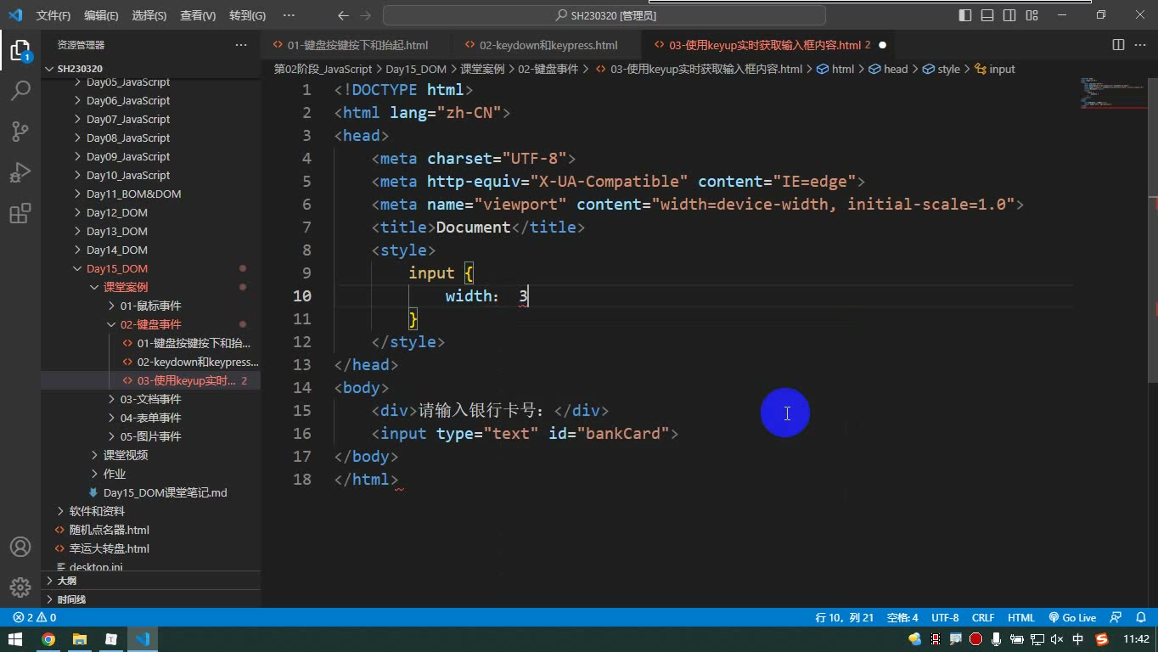Change the HTML language mode
Screen dimensions: 1158x652
tap(1021, 618)
